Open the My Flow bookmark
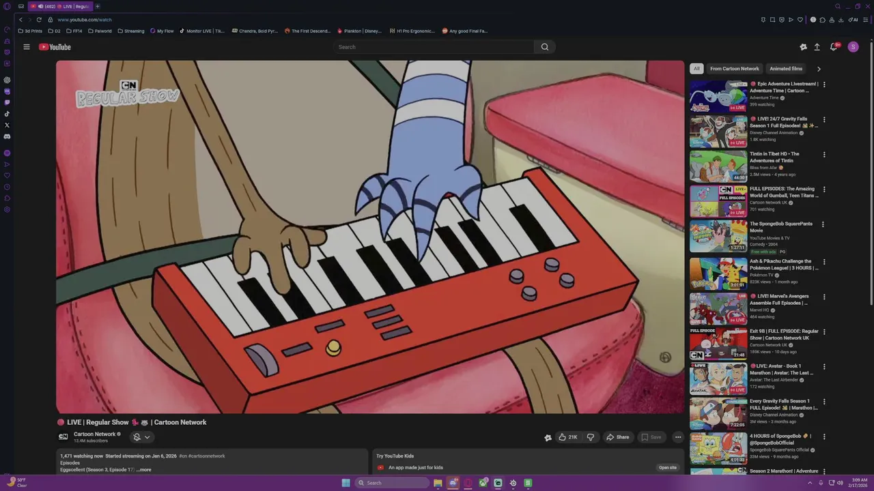Screen dimensions: 874x491 tap(162, 31)
